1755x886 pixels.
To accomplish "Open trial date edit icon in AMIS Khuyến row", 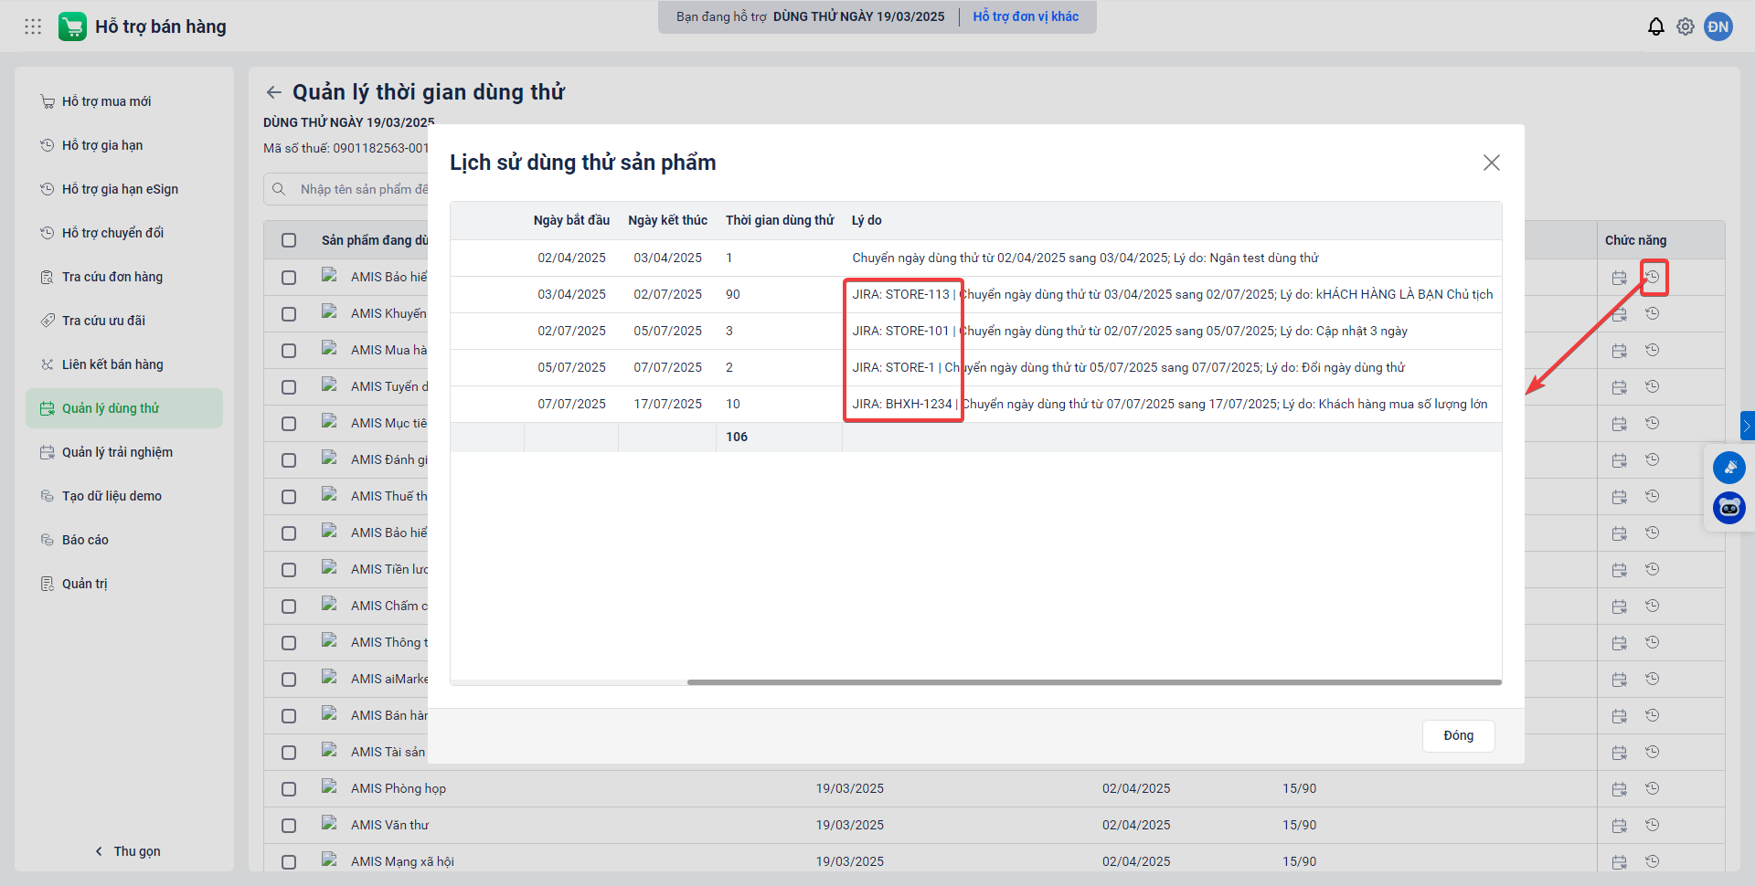I will (x=1620, y=314).
